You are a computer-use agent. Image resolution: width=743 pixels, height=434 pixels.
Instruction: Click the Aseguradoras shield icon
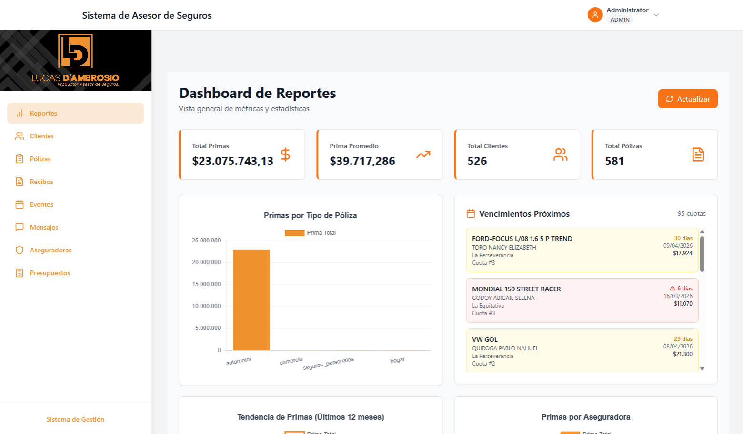20,250
